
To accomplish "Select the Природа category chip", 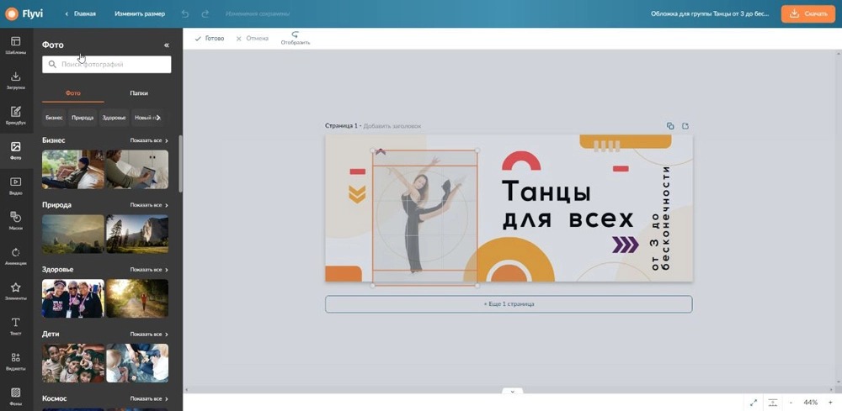I will 83,118.
